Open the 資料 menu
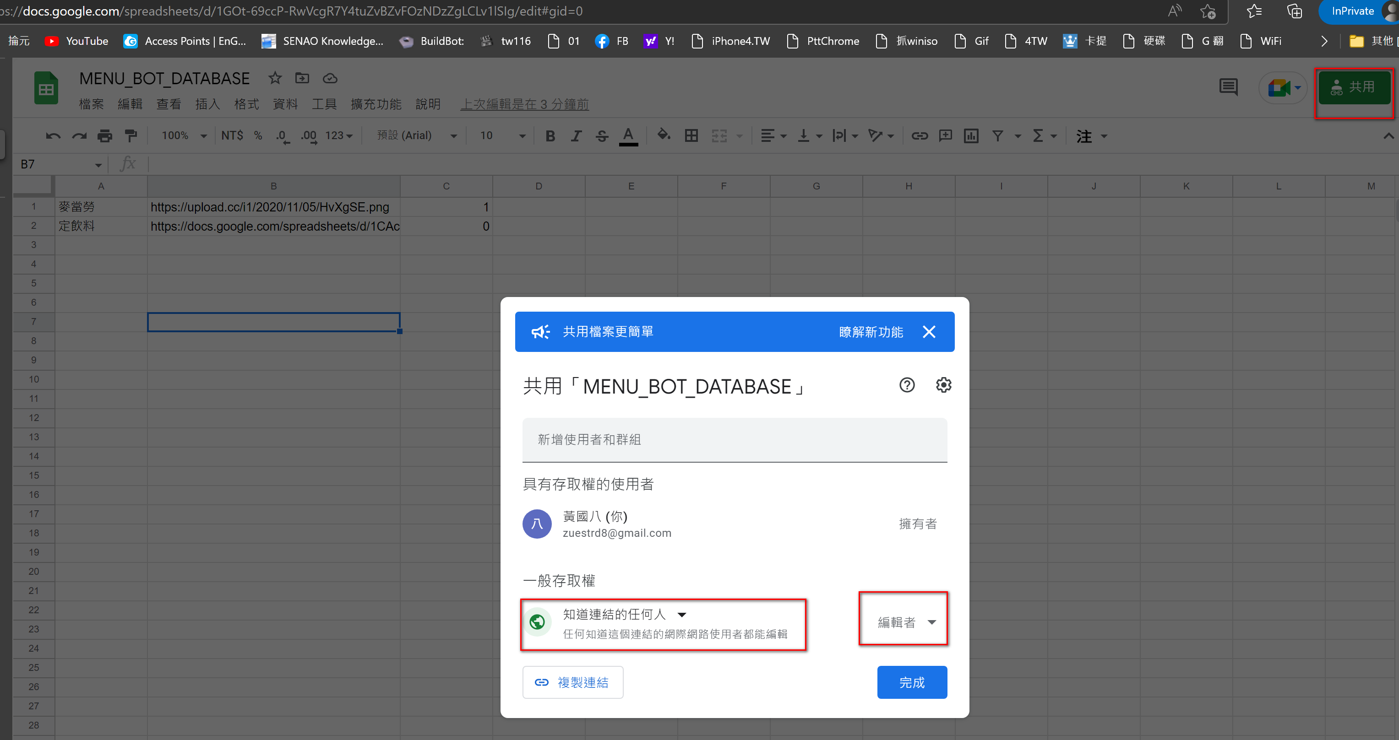 [x=285, y=104]
